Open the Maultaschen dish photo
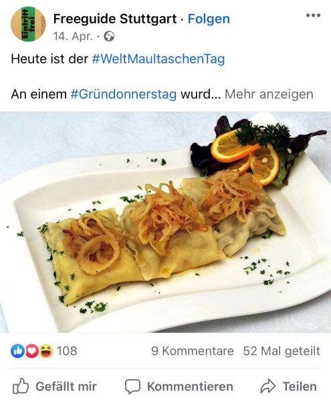This screenshot has height=401, width=331. tap(166, 222)
